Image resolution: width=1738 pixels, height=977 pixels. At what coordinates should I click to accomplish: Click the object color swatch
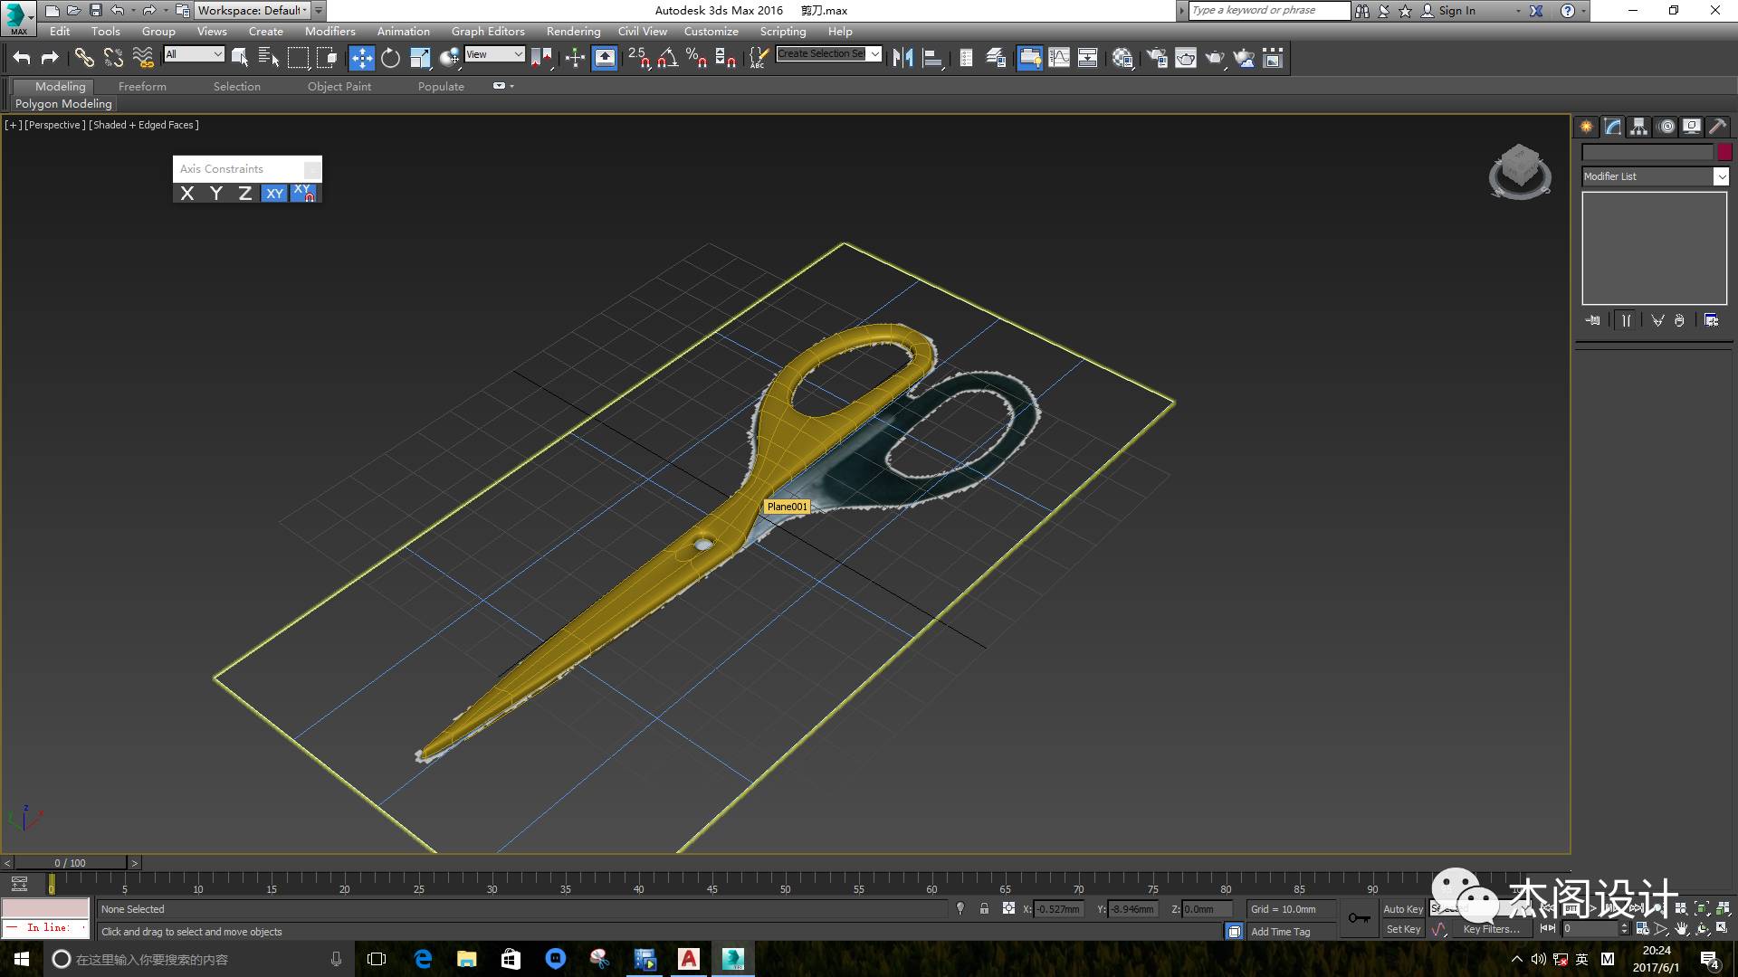click(x=1724, y=153)
